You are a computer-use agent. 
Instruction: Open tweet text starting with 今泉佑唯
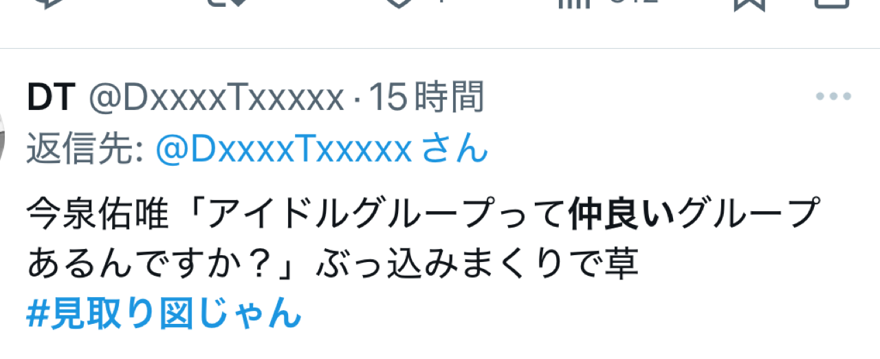tap(424, 240)
